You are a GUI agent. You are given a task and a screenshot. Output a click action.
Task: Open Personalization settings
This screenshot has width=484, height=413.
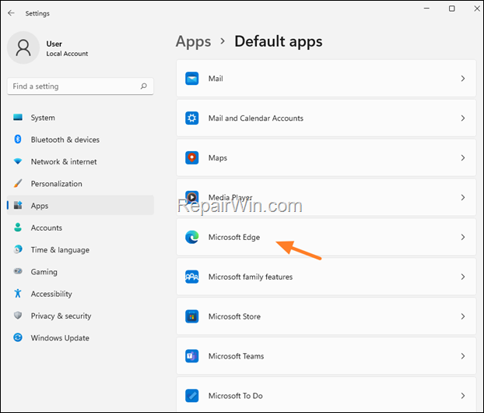(x=80, y=183)
